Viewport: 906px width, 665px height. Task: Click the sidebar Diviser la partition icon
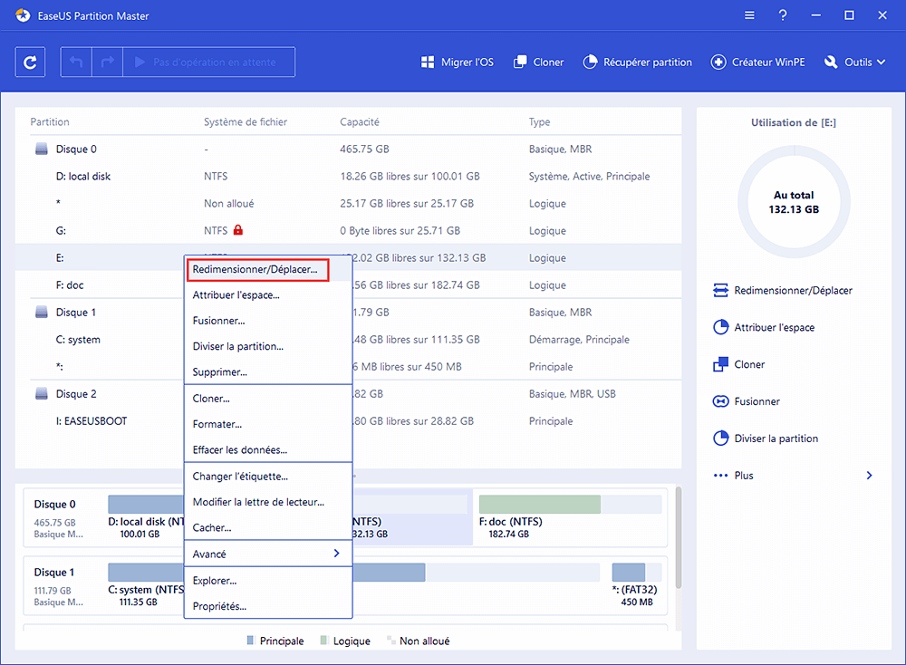click(x=720, y=438)
